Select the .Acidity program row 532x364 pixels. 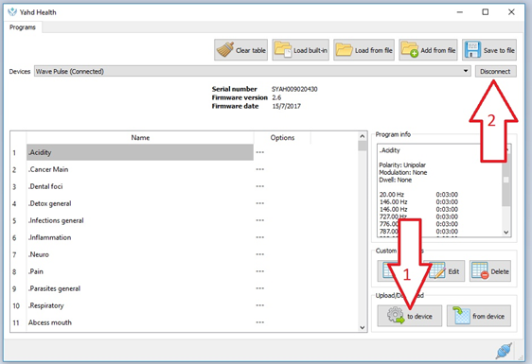[140, 152]
